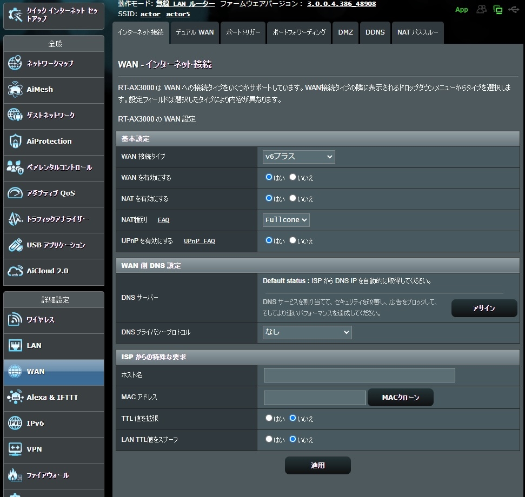Image resolution: width=525 pixels, height=497 pixels.
Task: Open the ネットワークマップ globe icon
Action: tap(15, 63)
